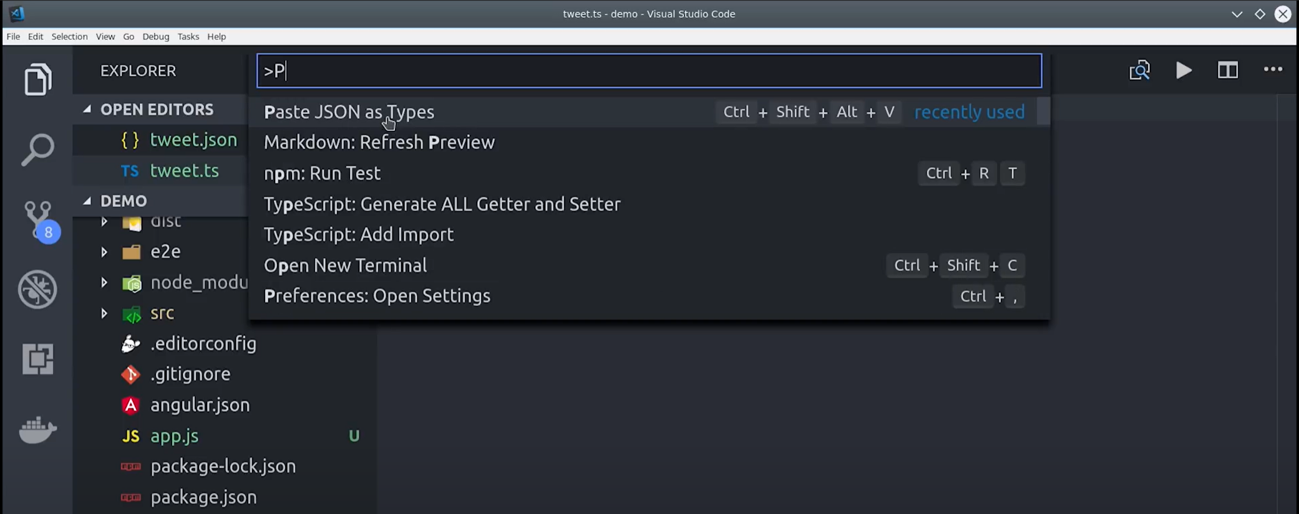The image size is (1299, 514).
Task: Click the title bar down-chevron icon
Action: click(x=1237, y=14)
